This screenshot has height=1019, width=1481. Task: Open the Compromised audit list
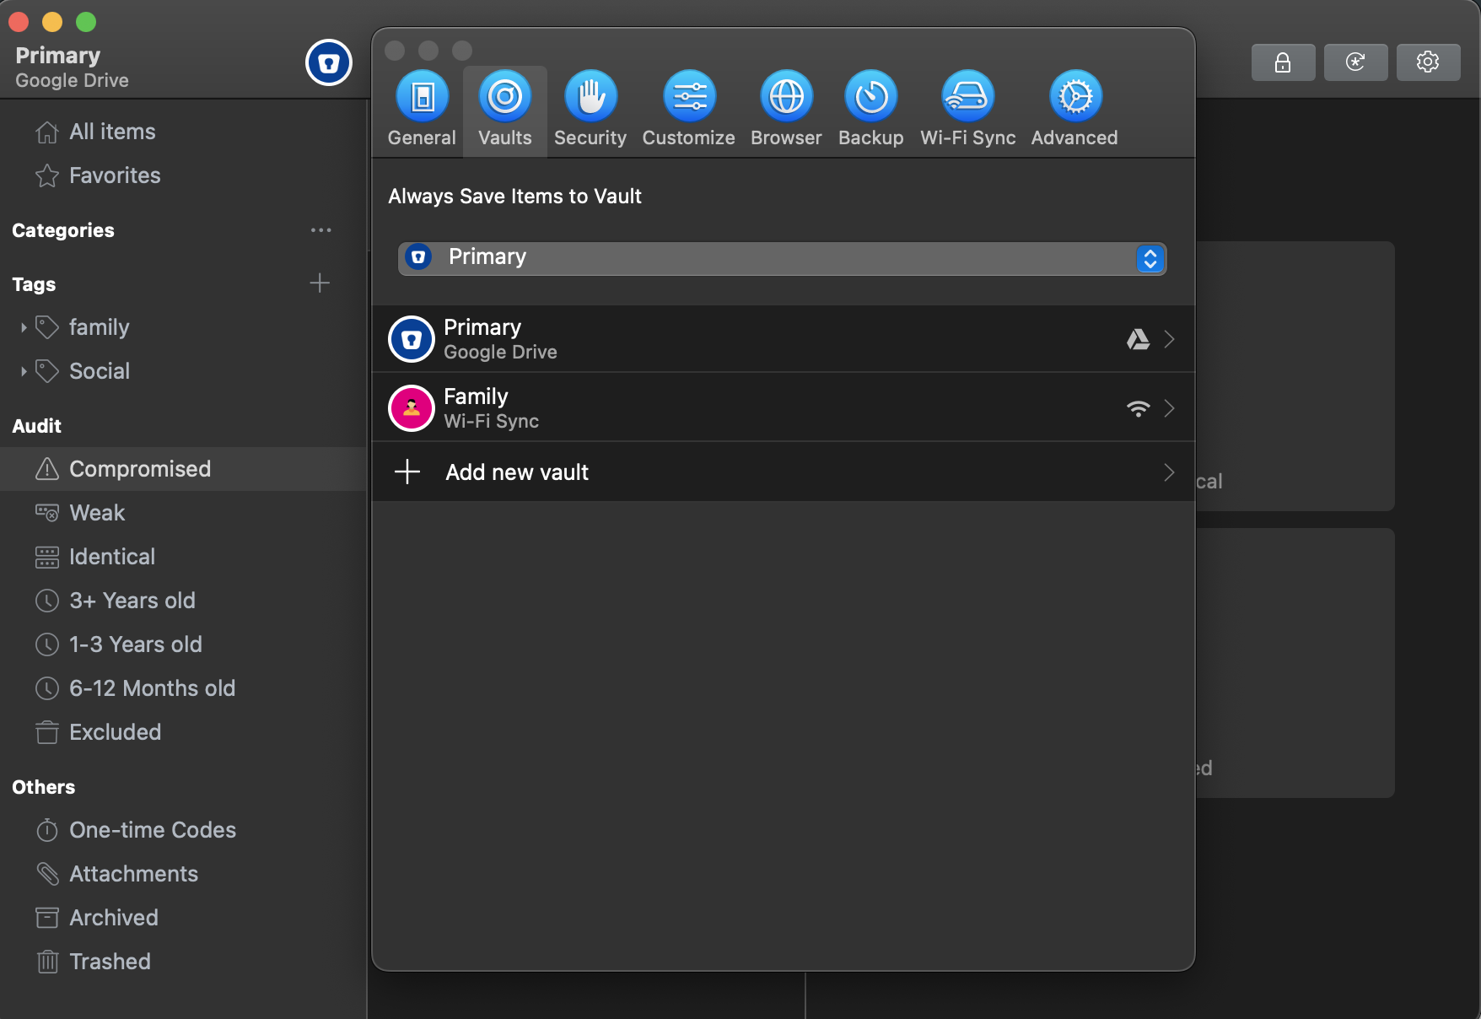point(184,469)
